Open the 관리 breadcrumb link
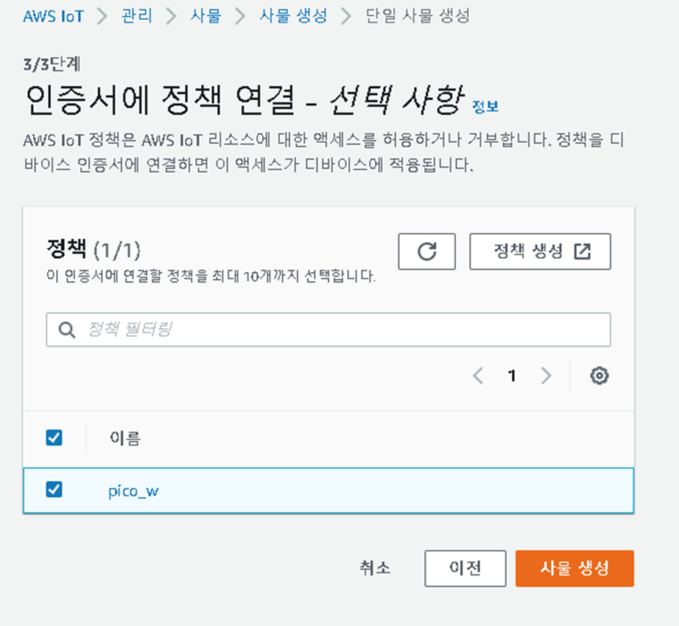The height and width of the screenshot is (626, 679). click(137, 16)
